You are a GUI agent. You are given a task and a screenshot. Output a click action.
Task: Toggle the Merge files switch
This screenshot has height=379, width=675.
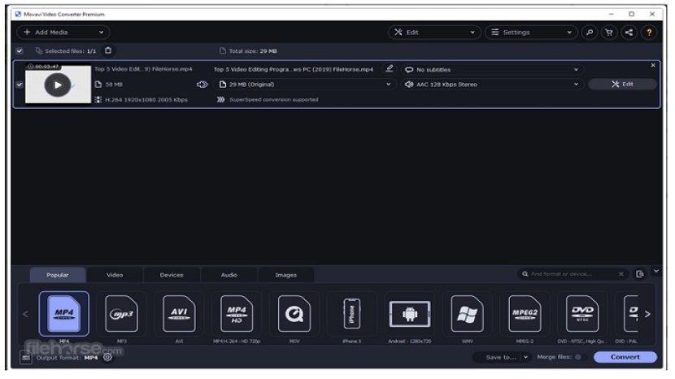[x=578, y=357]
